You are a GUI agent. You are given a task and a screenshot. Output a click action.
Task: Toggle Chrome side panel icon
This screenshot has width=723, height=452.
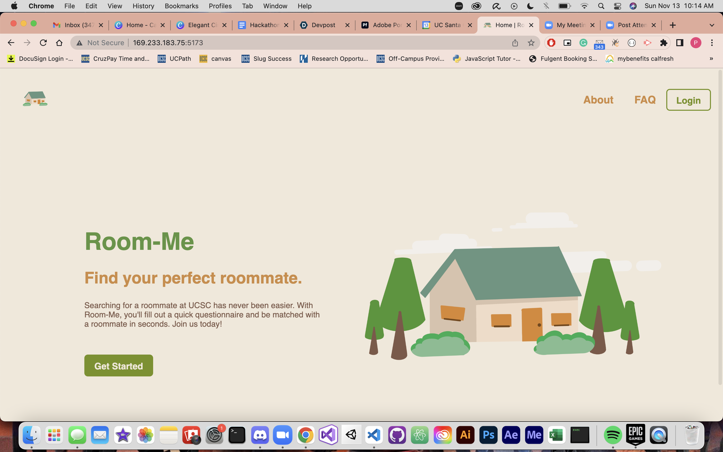[x=680, y=43]
